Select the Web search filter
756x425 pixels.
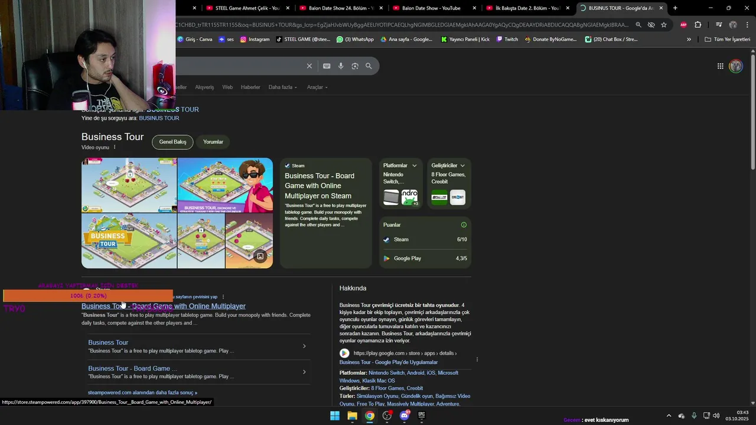[x=227, y=87]
